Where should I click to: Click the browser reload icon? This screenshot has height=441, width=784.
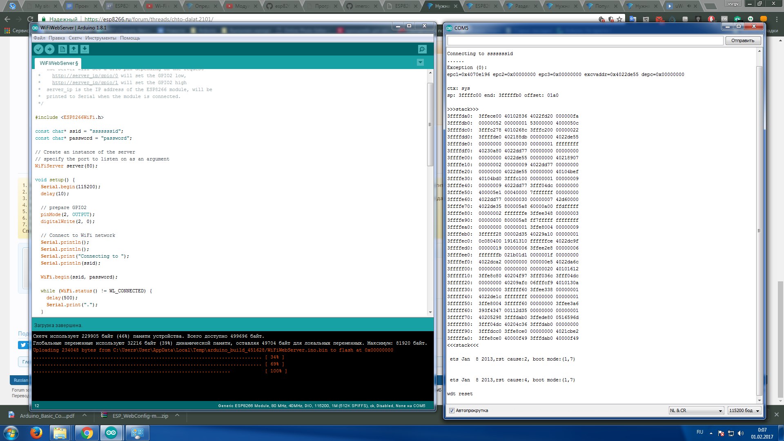[30, 19]
